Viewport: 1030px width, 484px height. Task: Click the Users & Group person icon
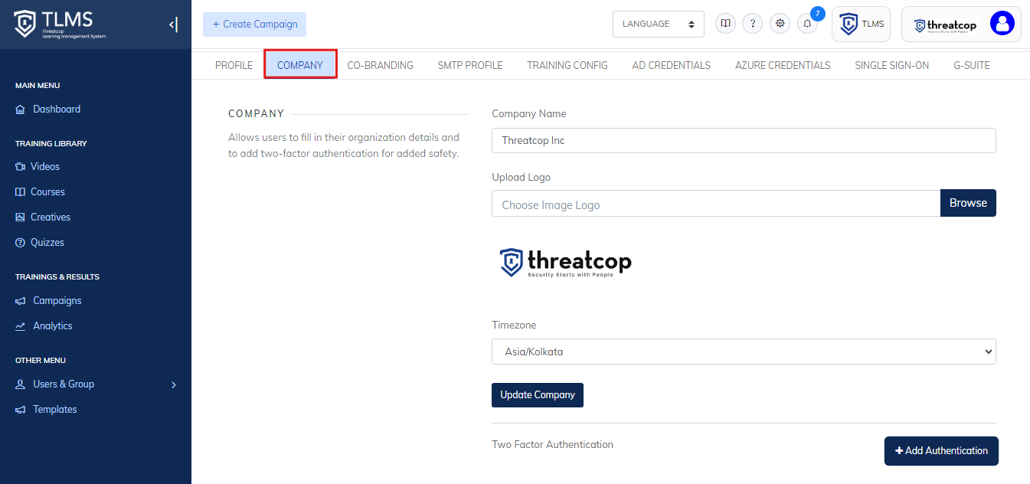20,384
